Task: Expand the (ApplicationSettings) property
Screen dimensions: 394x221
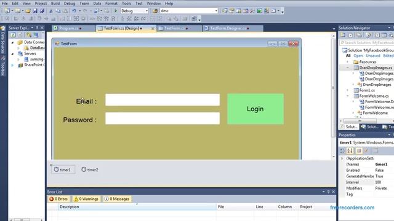Action: pyautogui.click(x=342, y=158)
